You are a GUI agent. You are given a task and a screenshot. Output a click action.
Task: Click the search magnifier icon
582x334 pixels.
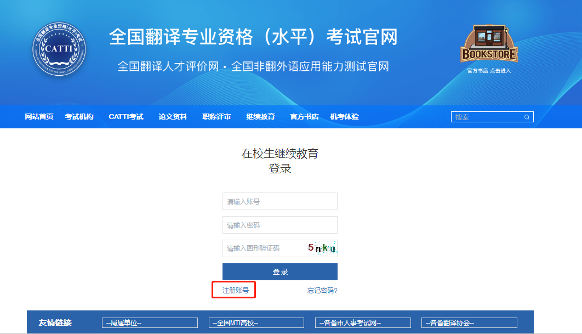tap(527, 117)
